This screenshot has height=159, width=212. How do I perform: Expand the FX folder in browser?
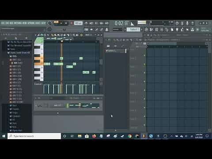12,120
